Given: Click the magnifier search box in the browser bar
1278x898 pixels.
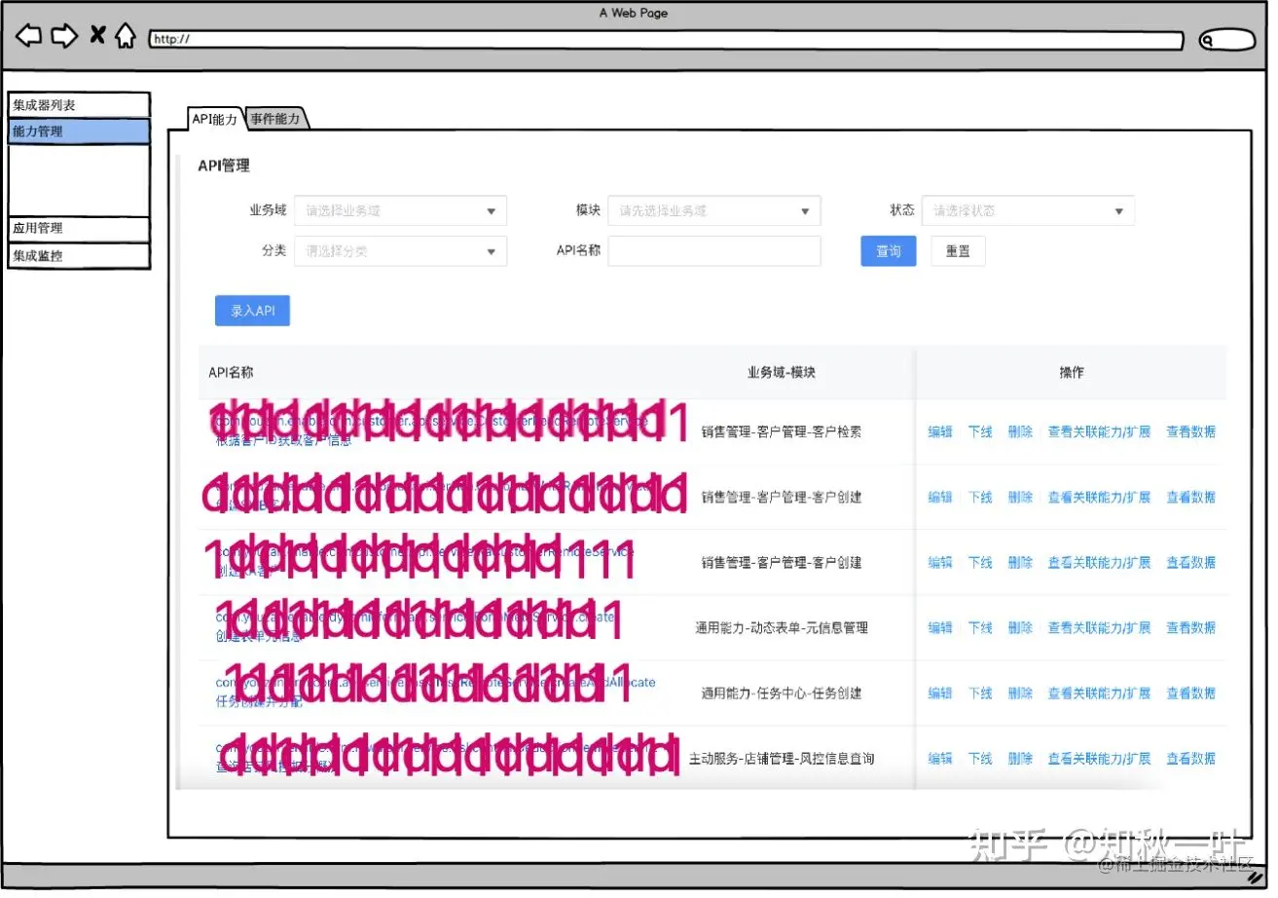Looking at the screenshot, I should point(1227,40).
